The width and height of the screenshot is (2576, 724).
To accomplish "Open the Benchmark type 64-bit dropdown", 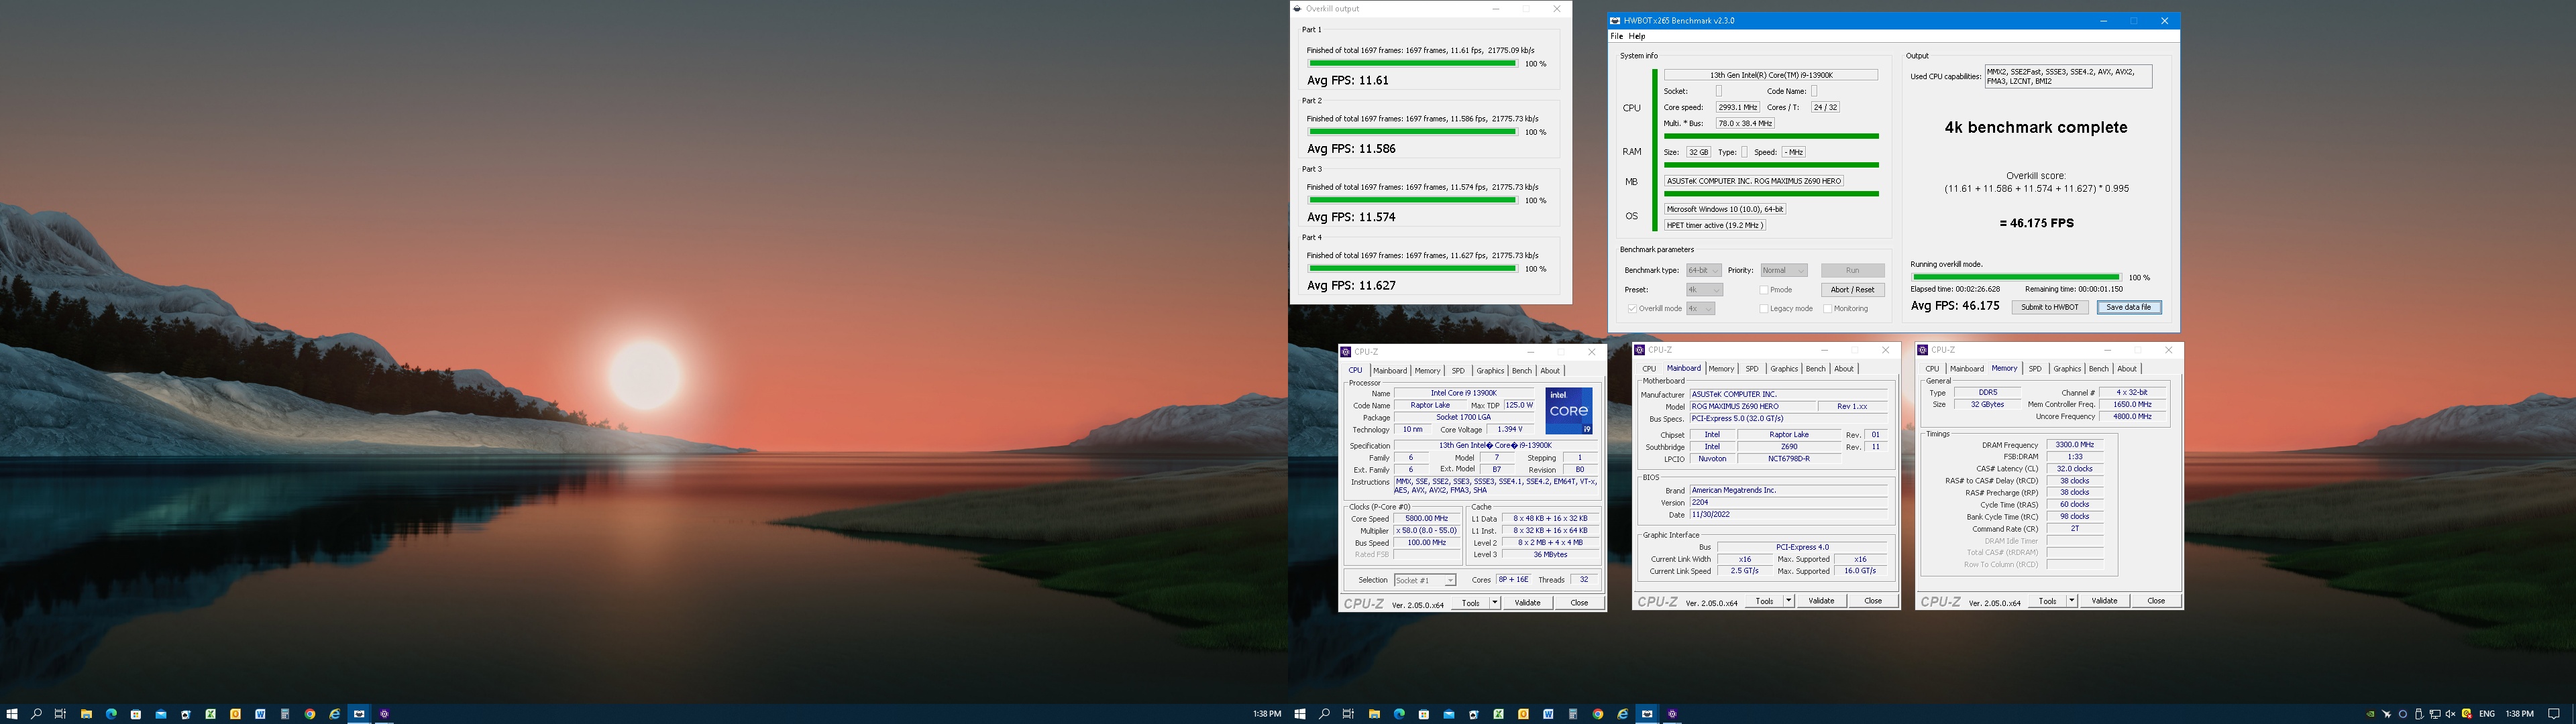I will pos(1703,270).
